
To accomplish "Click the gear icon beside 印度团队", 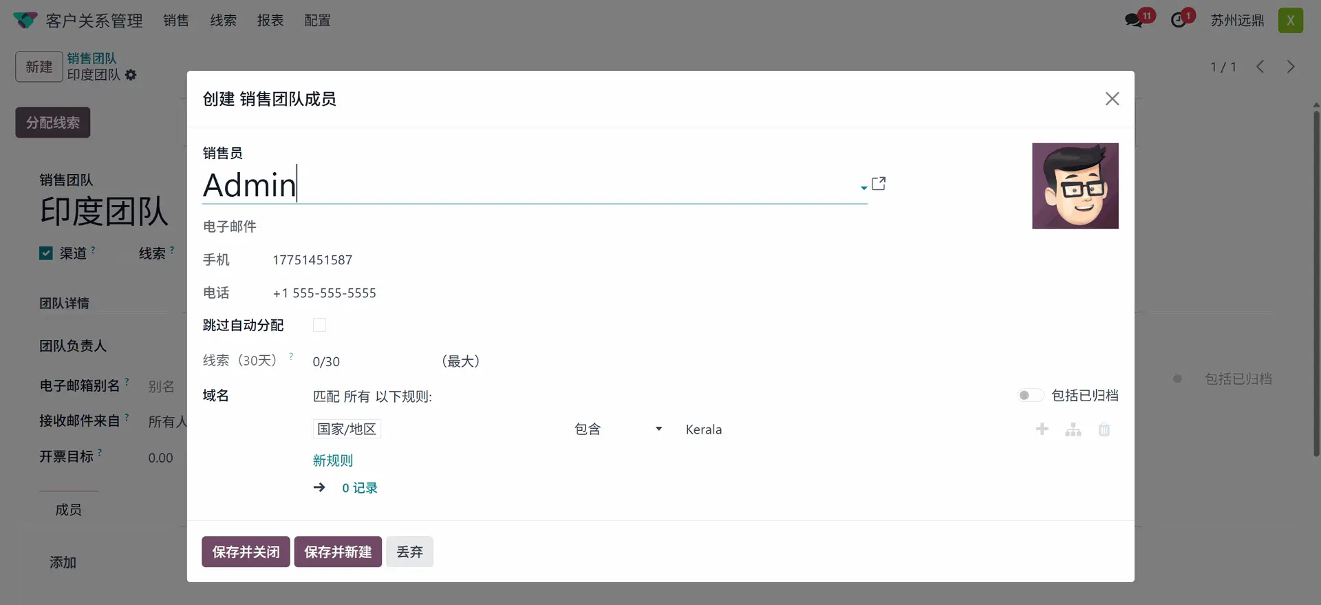I will [x=131, y=75].
